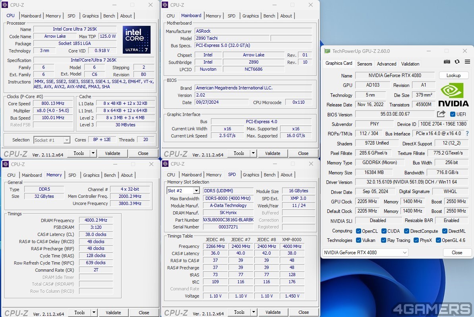Toggle the UEFI checkbox in GPU-Z
The image size is (474, 317).
[453, 114]
